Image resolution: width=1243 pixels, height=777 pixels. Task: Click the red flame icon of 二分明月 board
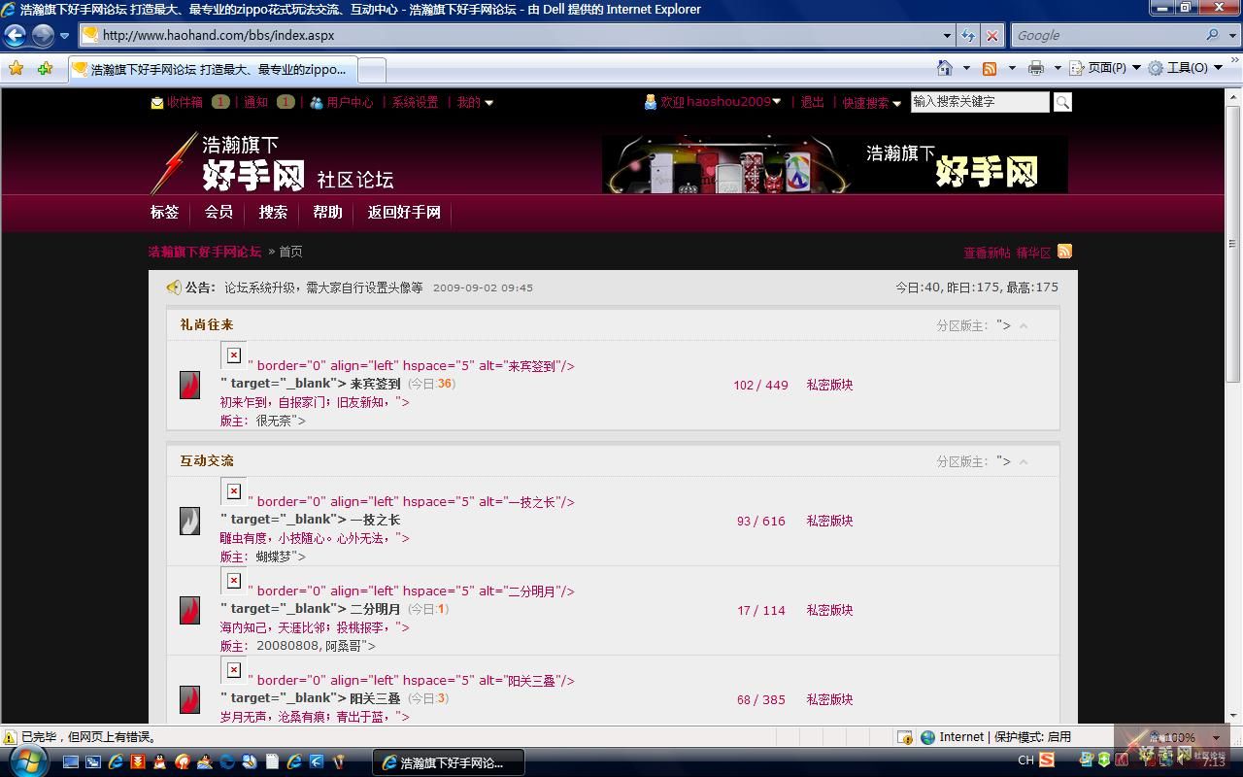point(190,610)
